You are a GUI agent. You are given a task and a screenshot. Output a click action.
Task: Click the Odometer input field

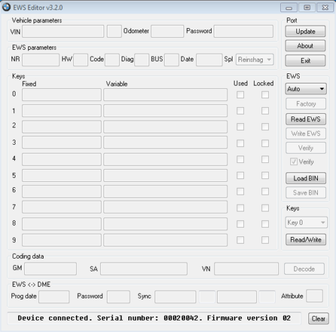pos(167,31)
